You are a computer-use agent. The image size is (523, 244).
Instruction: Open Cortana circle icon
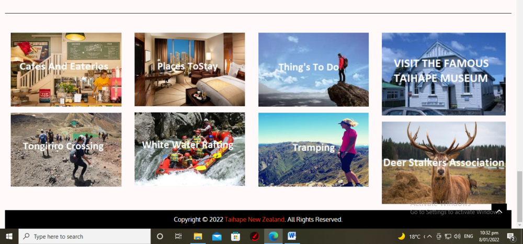point(160,236)
